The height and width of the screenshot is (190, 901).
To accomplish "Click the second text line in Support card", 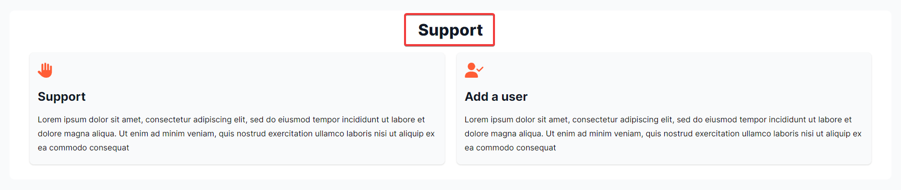I will 236,133.
